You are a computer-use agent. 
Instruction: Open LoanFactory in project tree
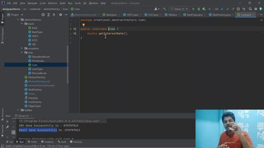[x=35, y=102]
